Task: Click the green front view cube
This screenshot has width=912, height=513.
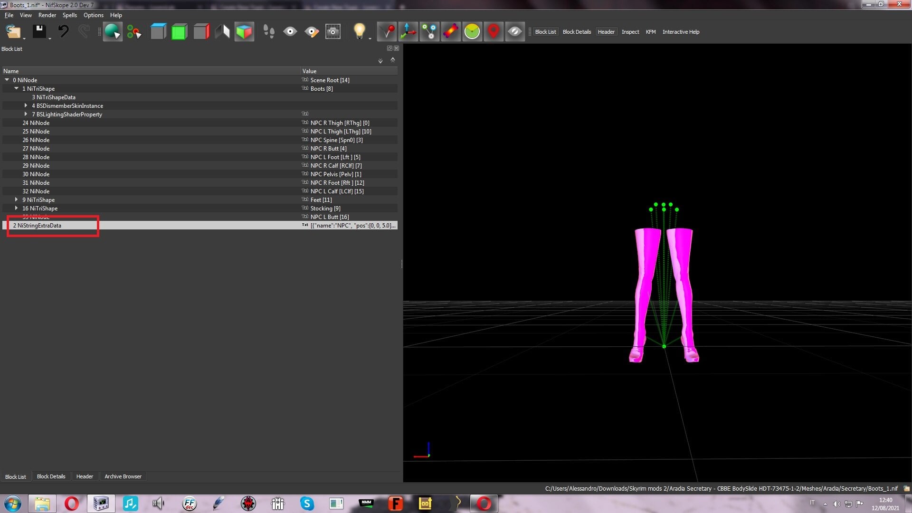Action: click(180, 32)
